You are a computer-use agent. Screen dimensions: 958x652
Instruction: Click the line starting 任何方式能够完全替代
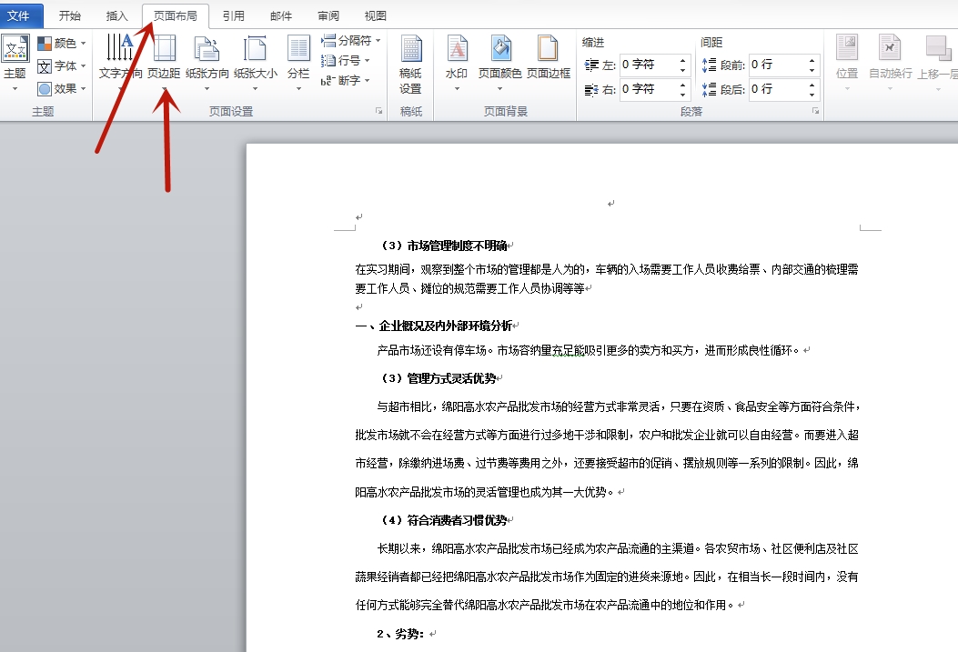tap(545, 605)
